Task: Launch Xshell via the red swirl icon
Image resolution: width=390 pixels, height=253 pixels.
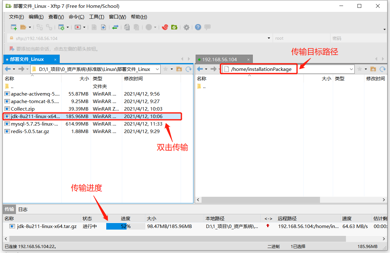Action: point(165,27)
